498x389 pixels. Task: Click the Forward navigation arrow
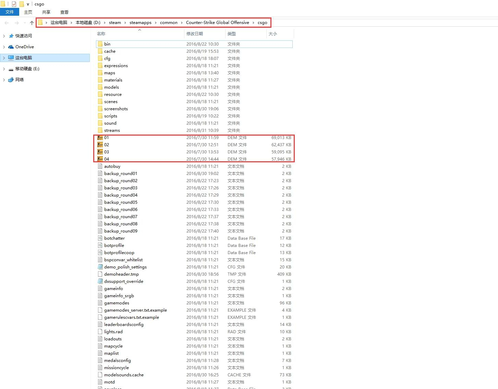(17, 23)
